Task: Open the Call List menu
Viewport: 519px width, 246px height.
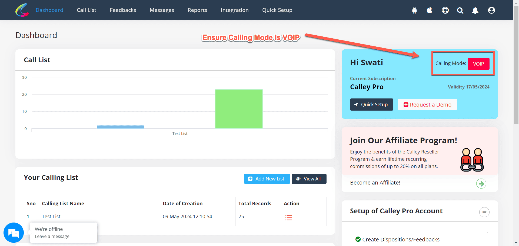Action: click(86, 10)
